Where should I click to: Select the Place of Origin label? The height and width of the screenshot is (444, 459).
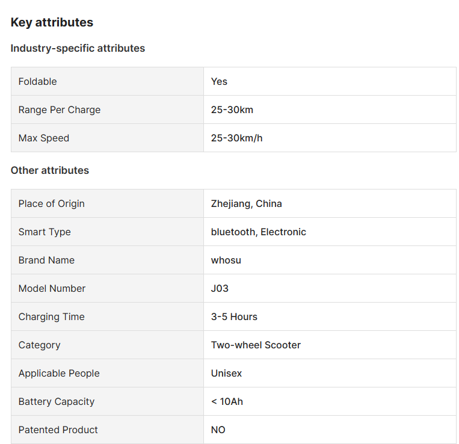tap(51, 203)
